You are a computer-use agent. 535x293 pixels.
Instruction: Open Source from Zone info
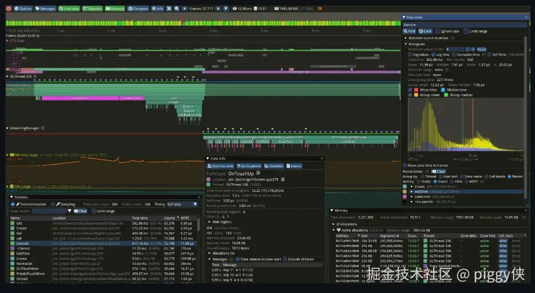click(x=294, y=166)
